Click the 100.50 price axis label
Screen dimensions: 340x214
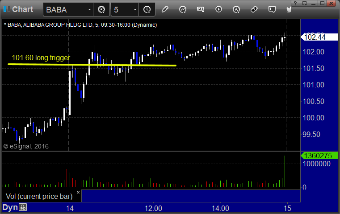coord(313,101)
